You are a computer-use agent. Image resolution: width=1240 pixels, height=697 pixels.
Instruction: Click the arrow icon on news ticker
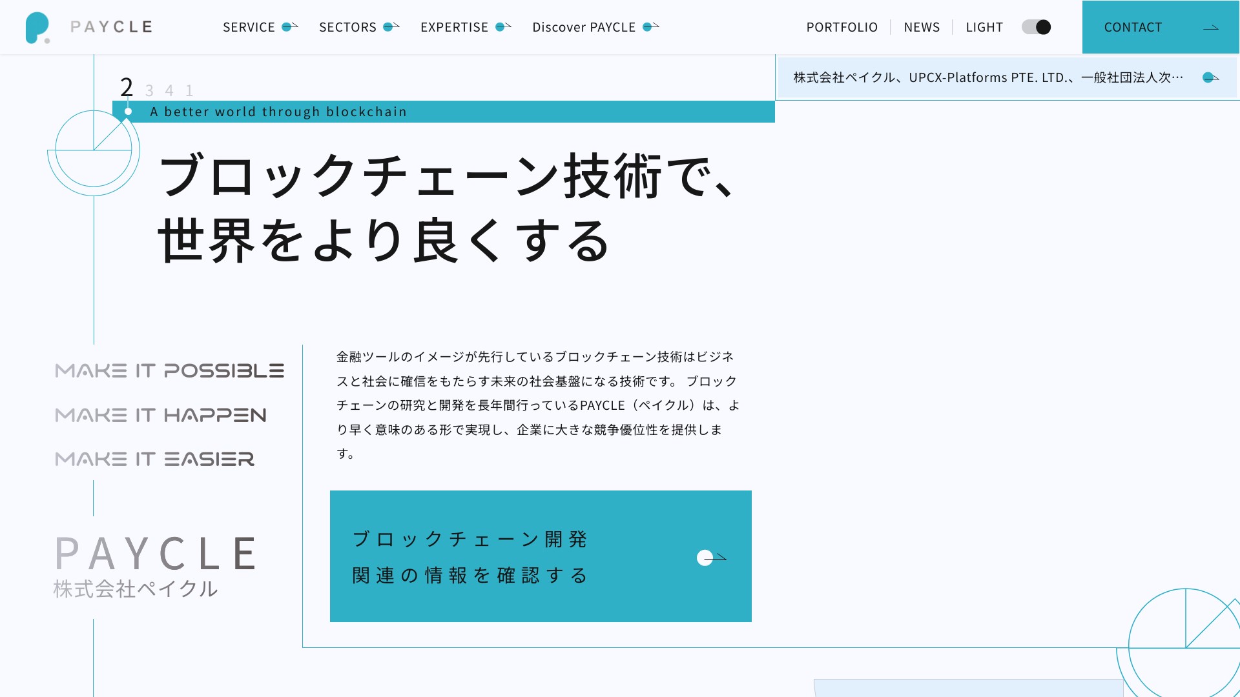click(1210, 77)
